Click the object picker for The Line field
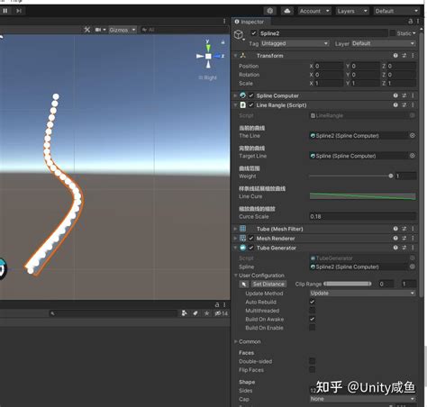427x407 pixels. tap(413, 136)
